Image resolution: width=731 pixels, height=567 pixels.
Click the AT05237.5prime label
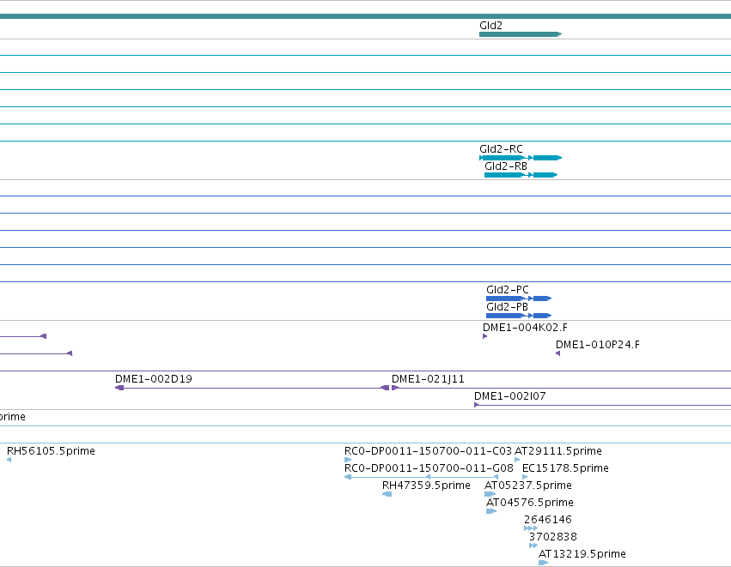coord(528,486)
